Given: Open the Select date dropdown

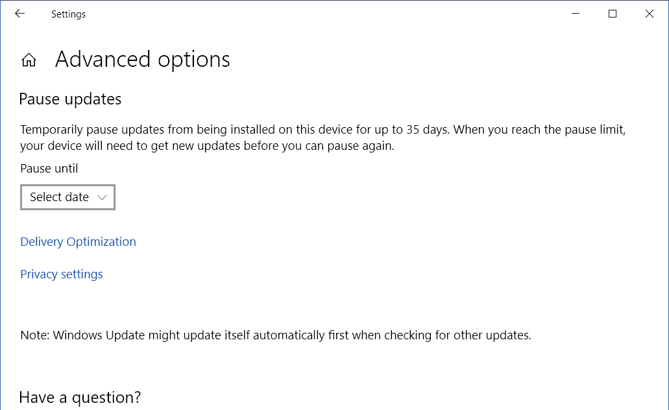Looking at the screenshot, I should tap(68, 197).
